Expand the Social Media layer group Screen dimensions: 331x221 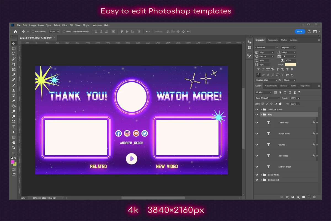(261, 175)
